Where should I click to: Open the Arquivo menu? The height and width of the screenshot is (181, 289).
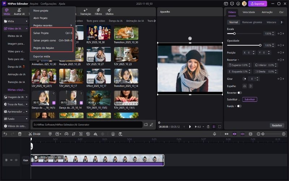(34, 4)
